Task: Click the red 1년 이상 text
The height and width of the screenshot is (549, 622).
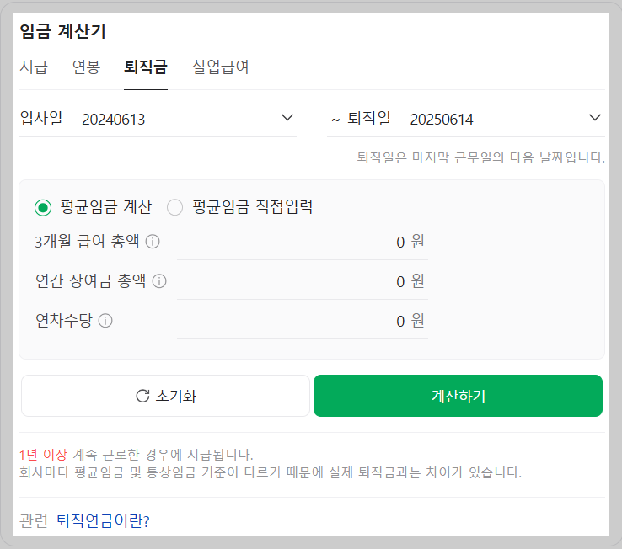Action: [43, 454]
